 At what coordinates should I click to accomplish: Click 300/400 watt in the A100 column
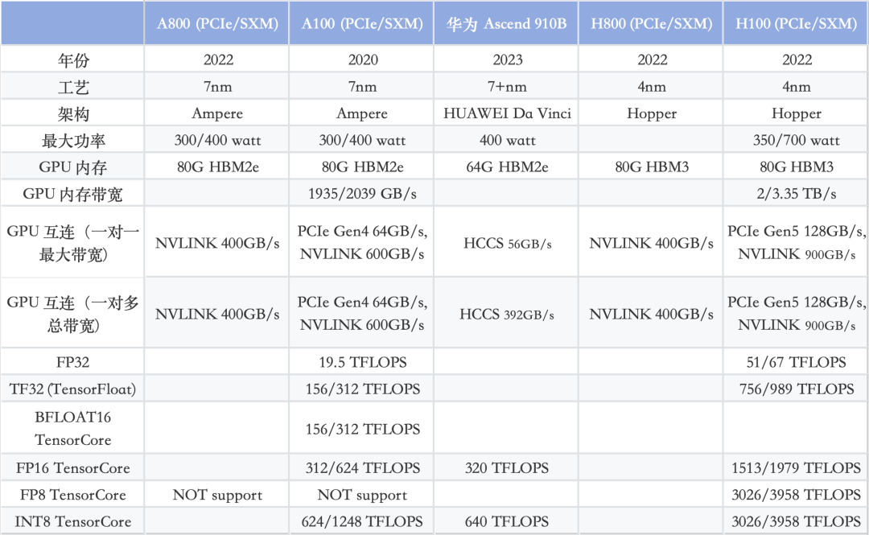click(x=362, y=140)
